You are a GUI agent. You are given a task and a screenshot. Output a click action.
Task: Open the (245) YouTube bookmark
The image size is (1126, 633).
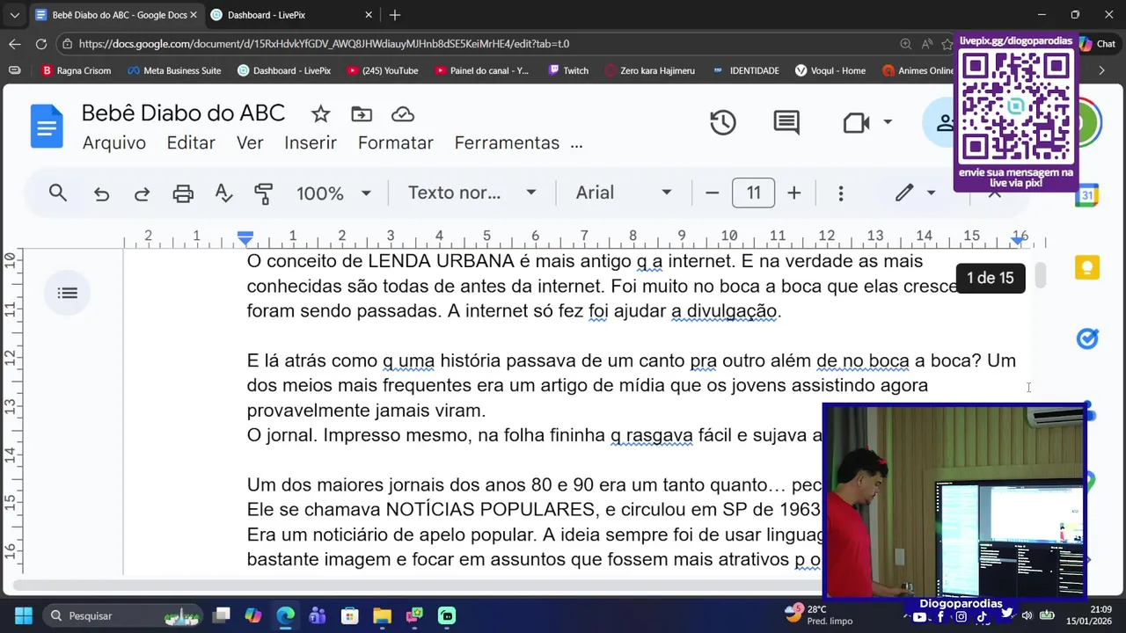(383, 70)
